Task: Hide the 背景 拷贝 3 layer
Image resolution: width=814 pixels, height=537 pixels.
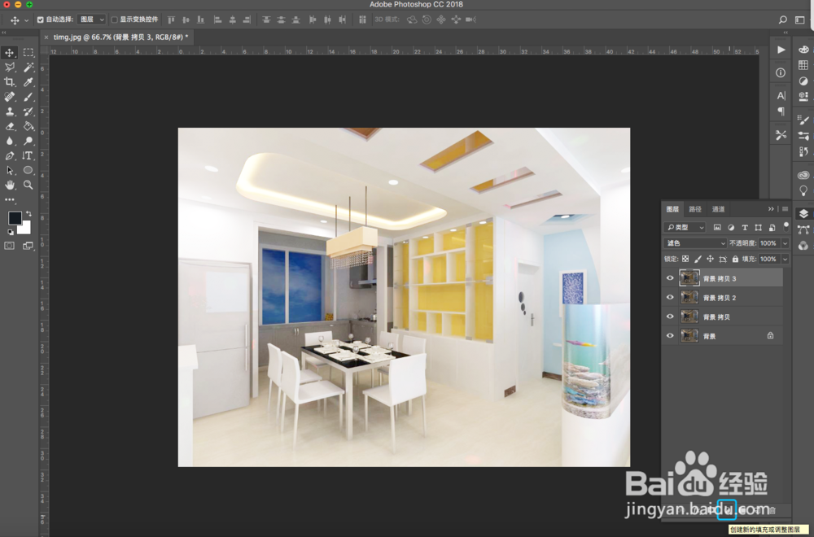Action: pos(670,278)
